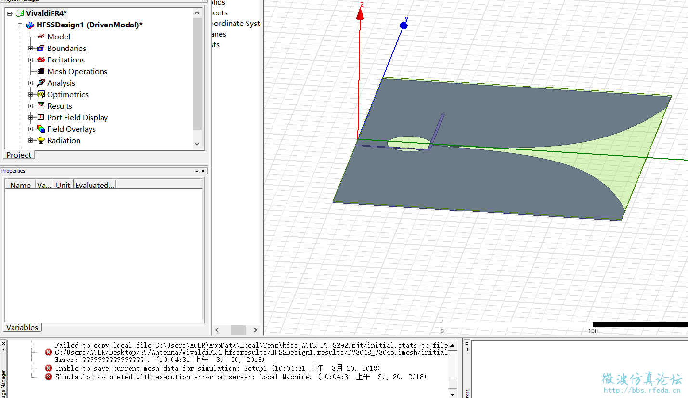Expand the Radiation node
This screenshot has height=398, width=688.
click(x=31, y=140)
